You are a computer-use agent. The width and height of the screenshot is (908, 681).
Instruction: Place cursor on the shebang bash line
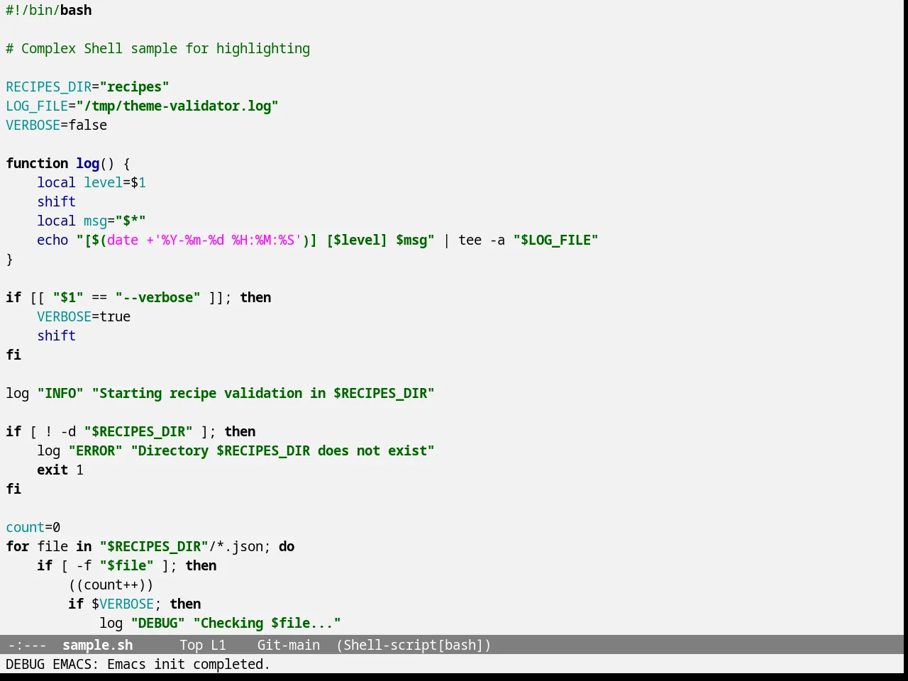coord(49,10)
